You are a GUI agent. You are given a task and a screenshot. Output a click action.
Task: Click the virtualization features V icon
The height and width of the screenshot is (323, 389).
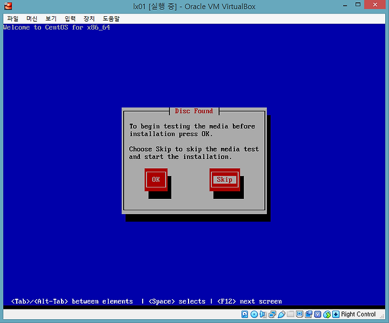(318, 314)
